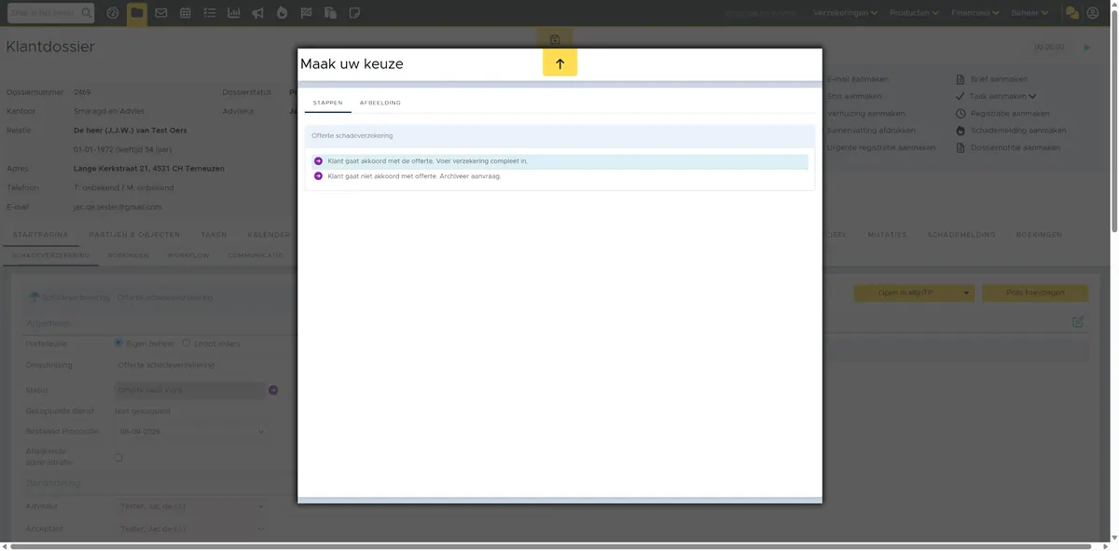
Task: Select the Loopt elders radio button
Action: 186,343
